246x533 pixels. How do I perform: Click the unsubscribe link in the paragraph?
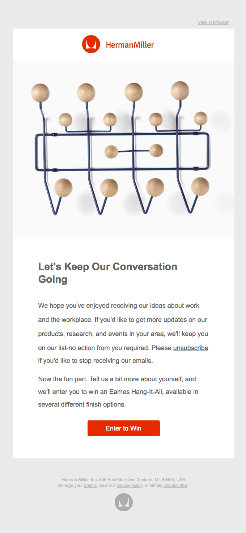tap(191, 348)
